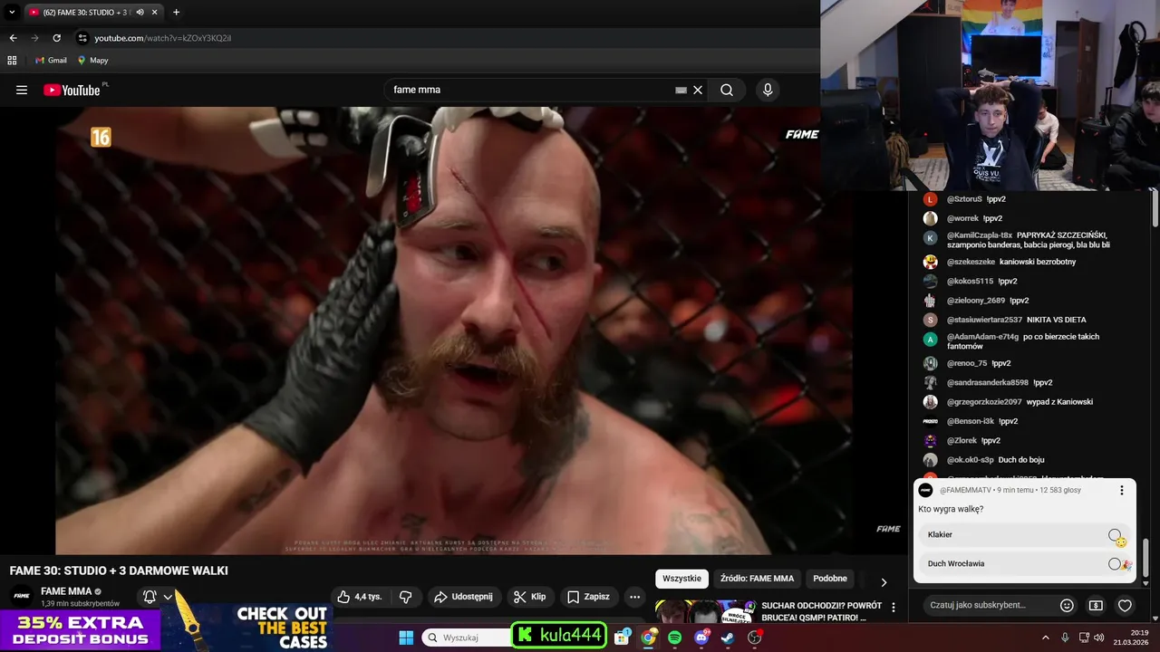Open the 'SUCHAR ODCHODZI!?' video title
1160x652 pixels.
821,611
